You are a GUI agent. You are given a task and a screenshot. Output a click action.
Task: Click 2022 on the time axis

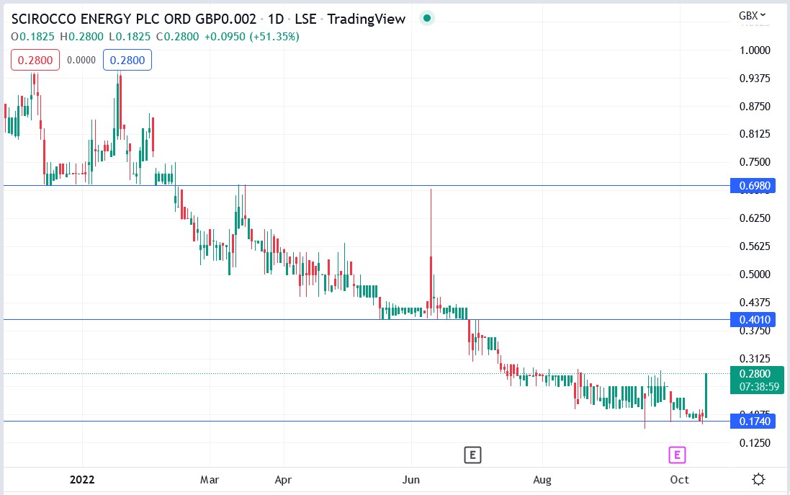(x=81, y=479)
